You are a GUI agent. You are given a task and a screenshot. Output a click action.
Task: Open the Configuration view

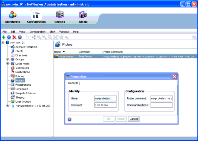pos(36,17)
